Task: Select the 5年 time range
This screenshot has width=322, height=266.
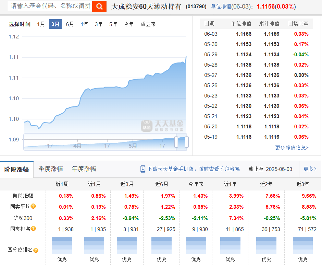Action: point(113,24)
